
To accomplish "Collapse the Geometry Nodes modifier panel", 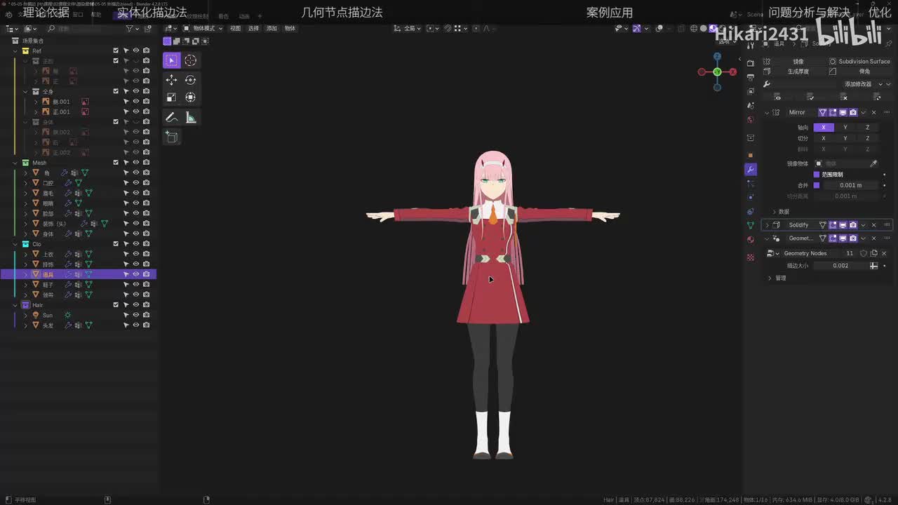I will 767,238.
